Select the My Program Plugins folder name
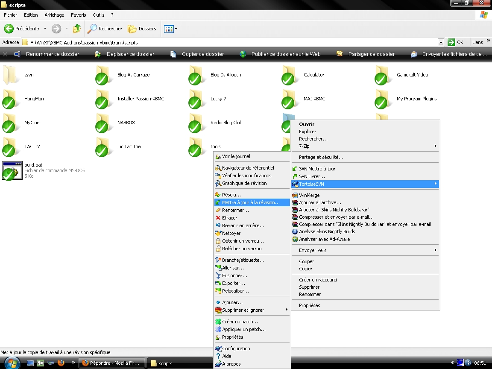The height and width of the screenshot is (369, 492). pyautogui.click(x=416, y=99)
